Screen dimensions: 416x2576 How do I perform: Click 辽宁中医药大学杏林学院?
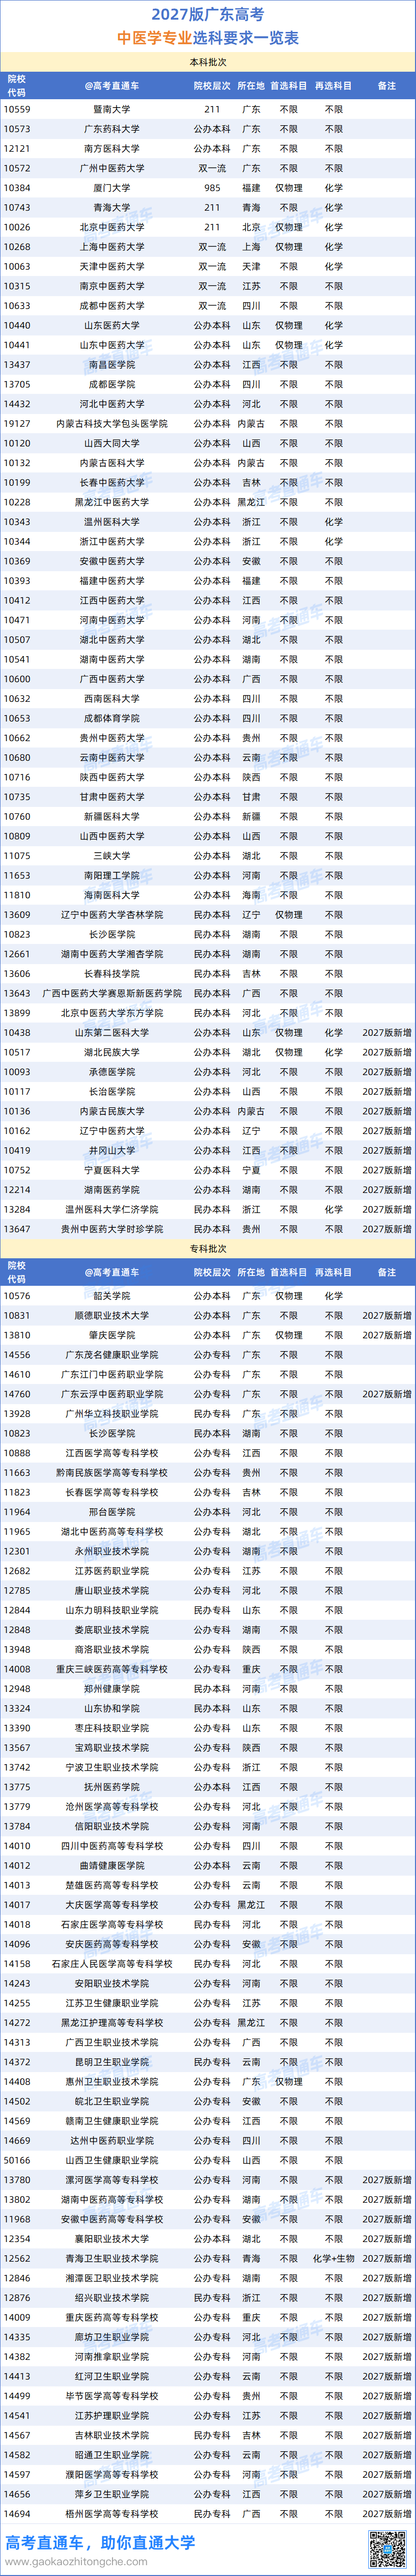point(112,915)
